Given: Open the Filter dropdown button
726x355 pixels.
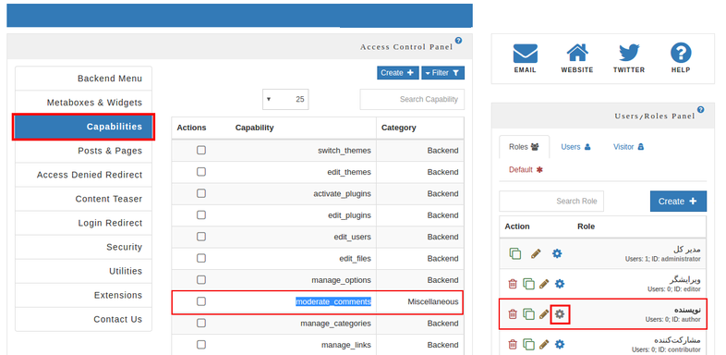Looking at the screenshot, I should pos(442,73).
